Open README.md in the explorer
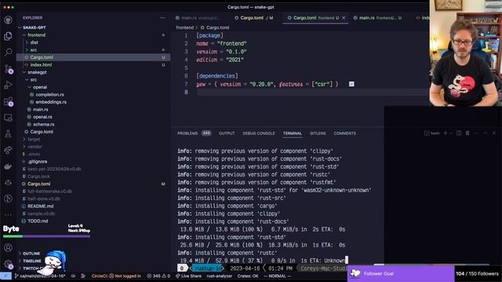This screenshot has height=282, width=502. pyautogui.click(x=40, y=206)
